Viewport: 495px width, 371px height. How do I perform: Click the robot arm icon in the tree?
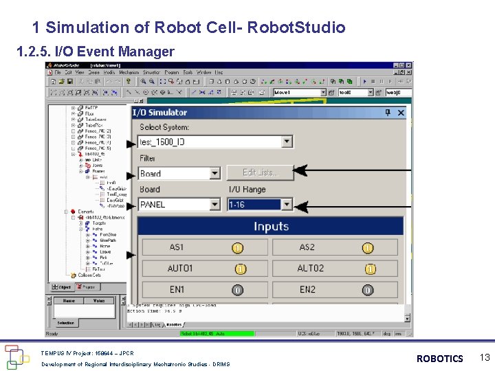click(x=80, y=154)
